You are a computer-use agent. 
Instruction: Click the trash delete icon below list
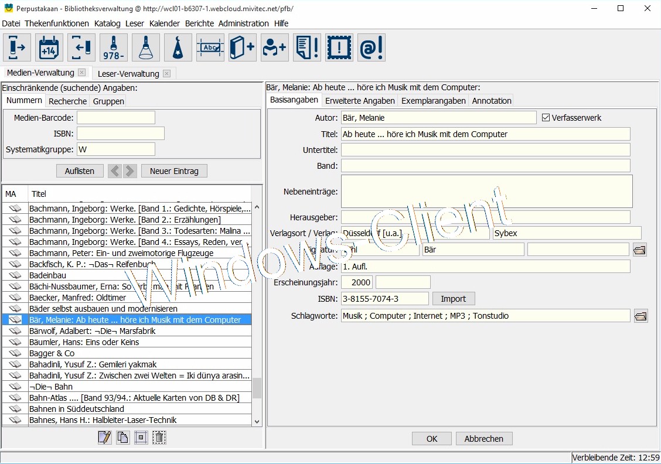[x=159, y=437]
